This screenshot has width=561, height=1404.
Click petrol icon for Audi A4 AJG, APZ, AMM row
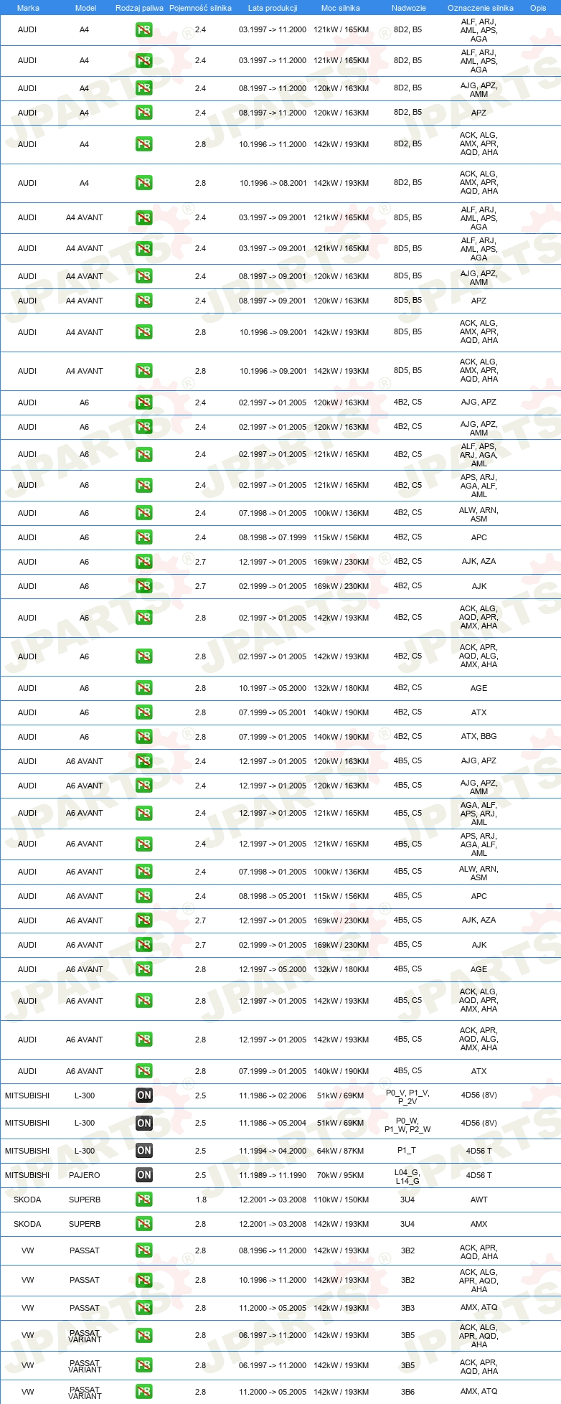[144, 88]
